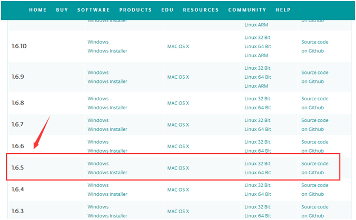Image resolution: width=356 pixels, height=220 pixels.
Task: Select the 1.6.10 version label
Action: click(x=19, y=46)
